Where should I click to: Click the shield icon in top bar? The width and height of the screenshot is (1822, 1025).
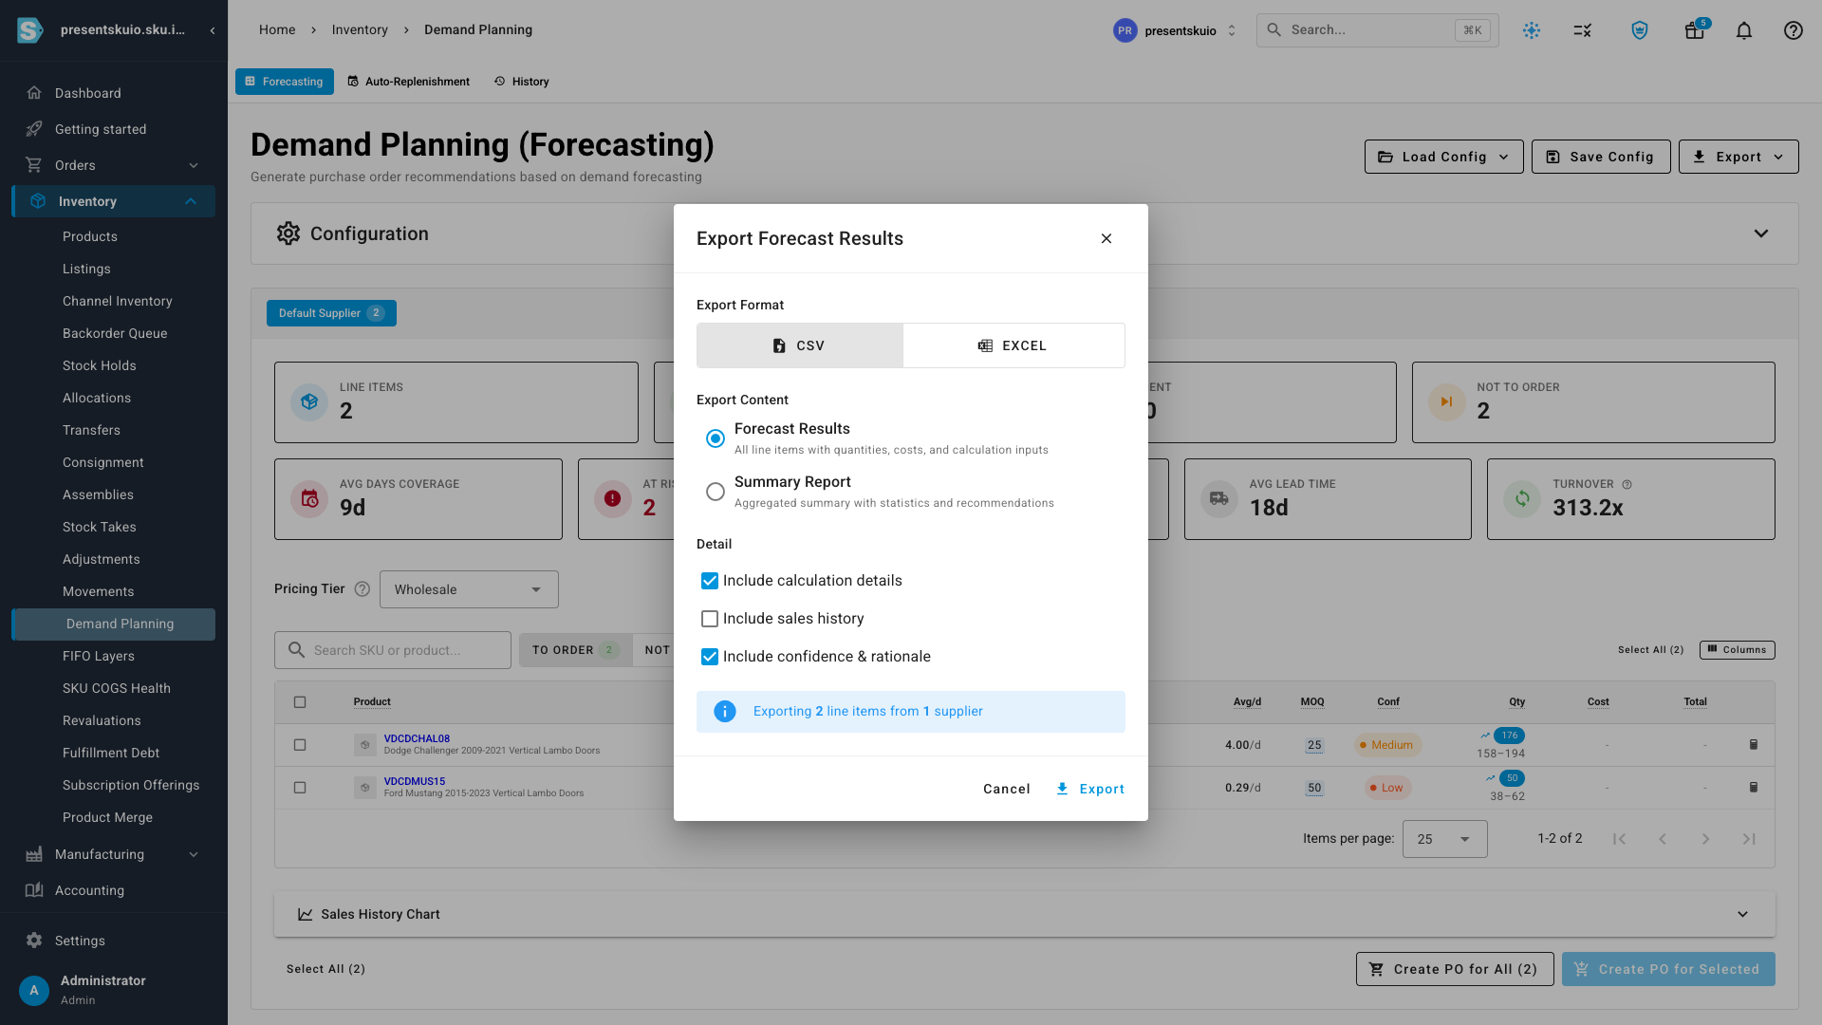(x=1640, y=30)
